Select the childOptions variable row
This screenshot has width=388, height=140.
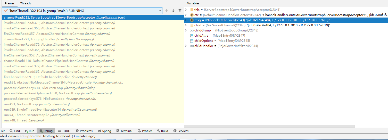click(286, 41)
